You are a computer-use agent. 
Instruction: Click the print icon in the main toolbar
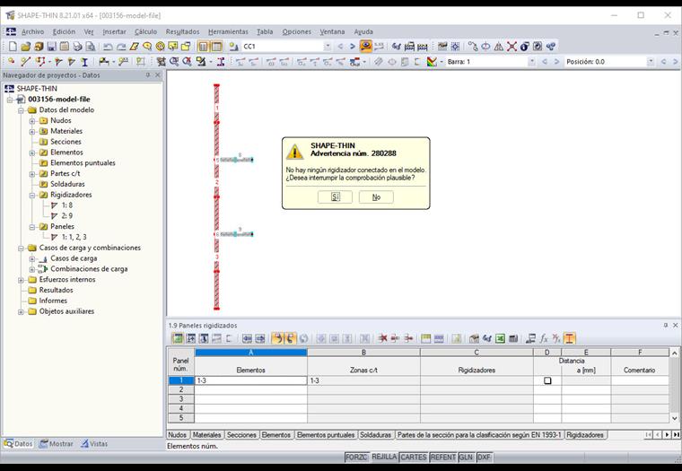pyautogui.click(x=77, y=46)
